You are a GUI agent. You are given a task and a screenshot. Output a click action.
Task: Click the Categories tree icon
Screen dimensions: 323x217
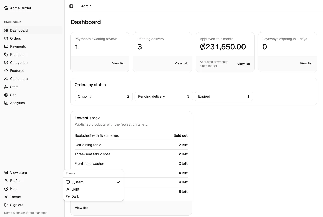coord(6,63)
